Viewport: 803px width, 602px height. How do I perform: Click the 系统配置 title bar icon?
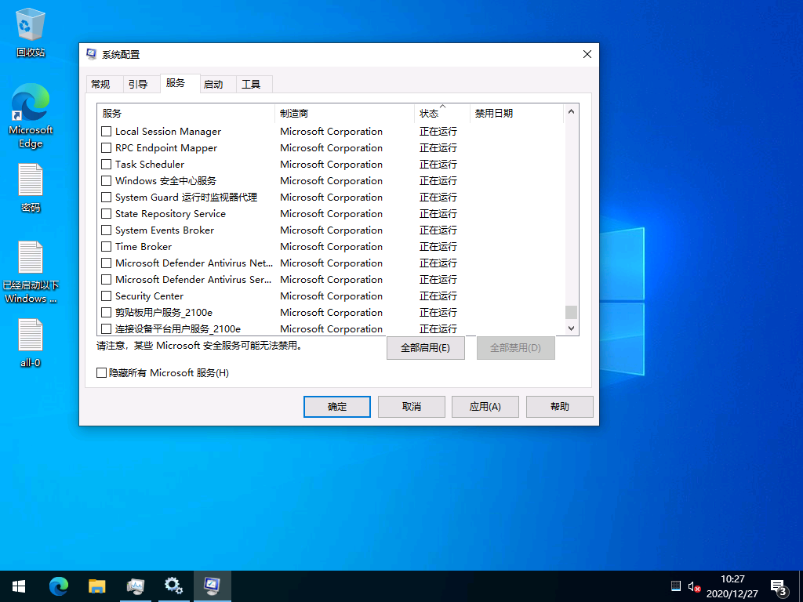pos(92,54)
